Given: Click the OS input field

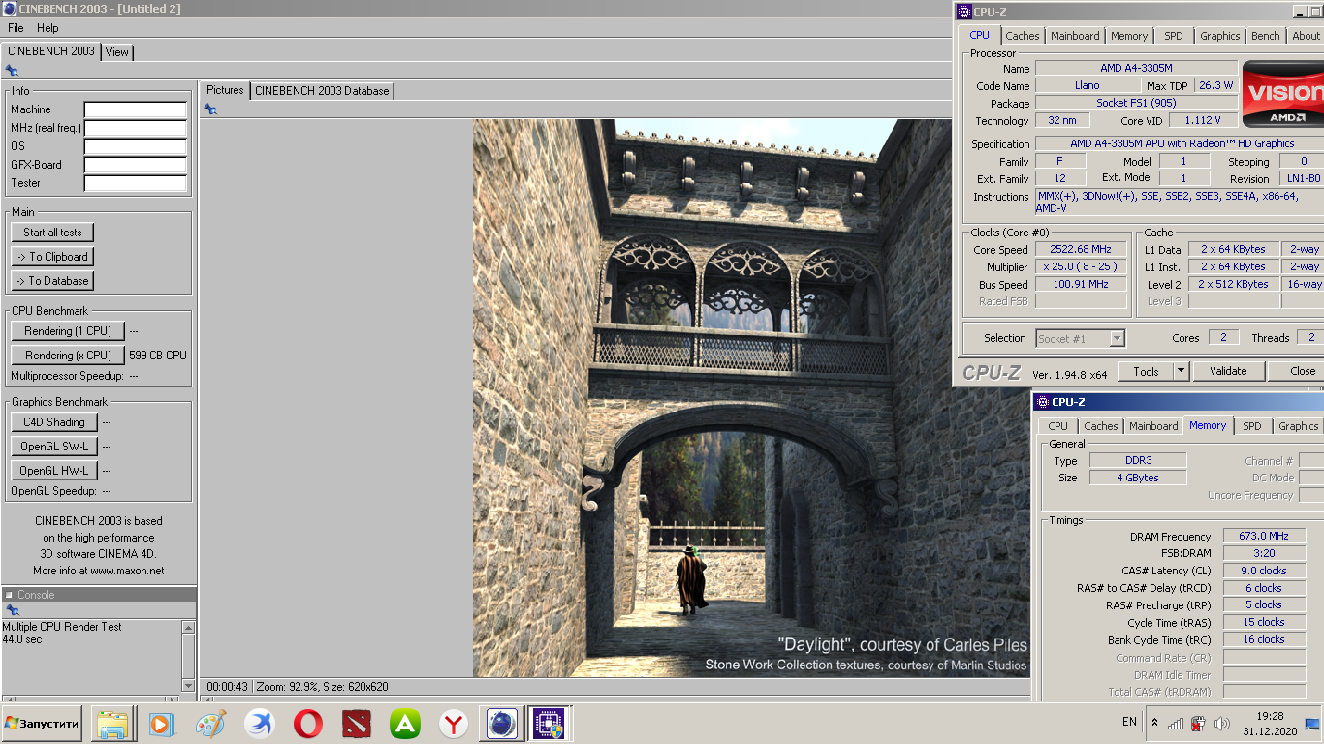Looking at the screenshot, I should (135, 146).
